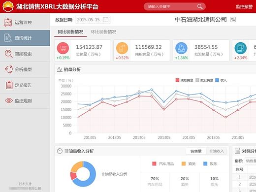256x192 pixels.
Task: Click the 1.36% increase indicator
Action: tap(182, 58)
